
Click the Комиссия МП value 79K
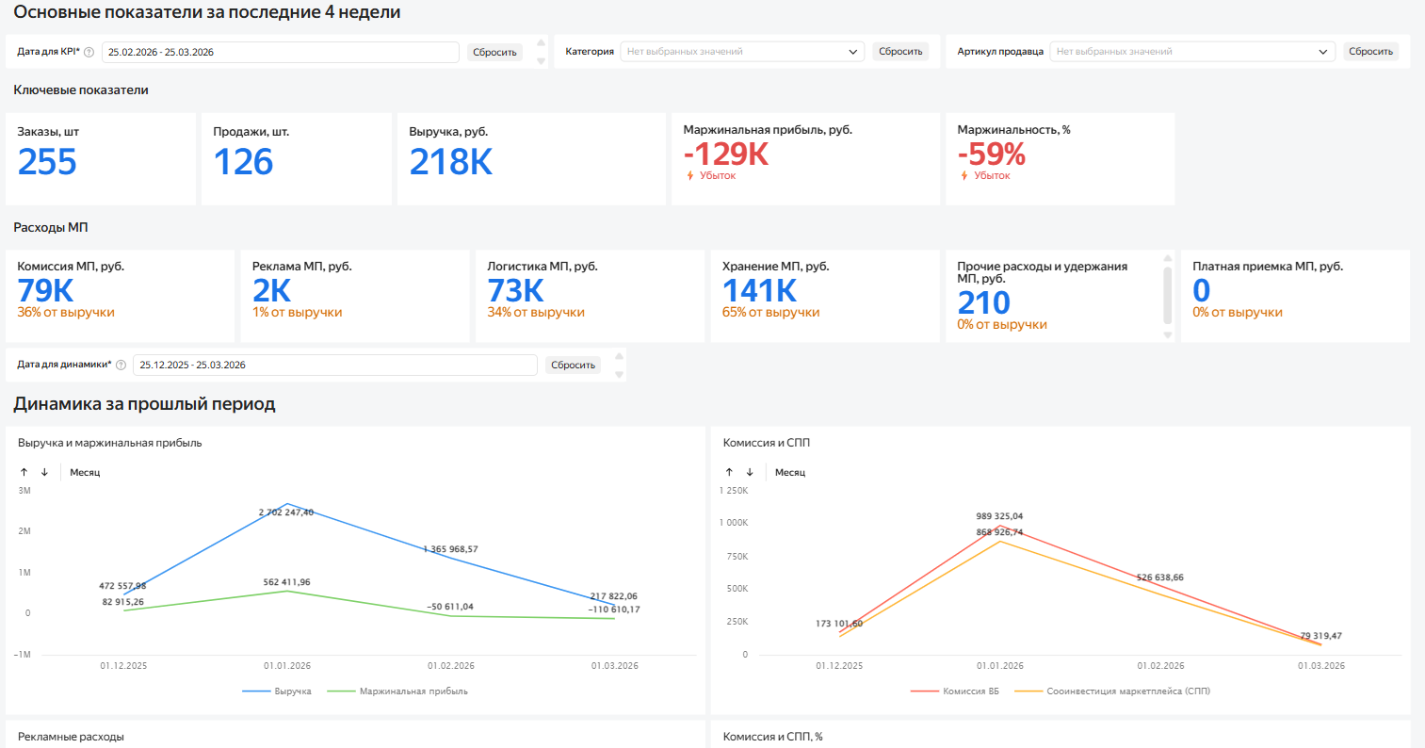pyautogui.click(x=45, y=290)
